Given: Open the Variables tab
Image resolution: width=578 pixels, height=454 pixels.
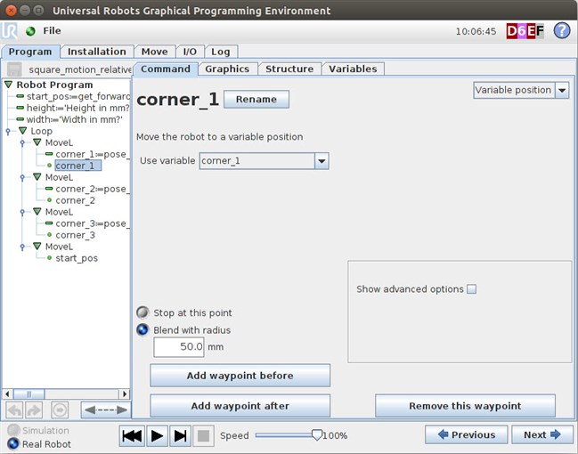Looking at the screenshot, I should (353, 69).
